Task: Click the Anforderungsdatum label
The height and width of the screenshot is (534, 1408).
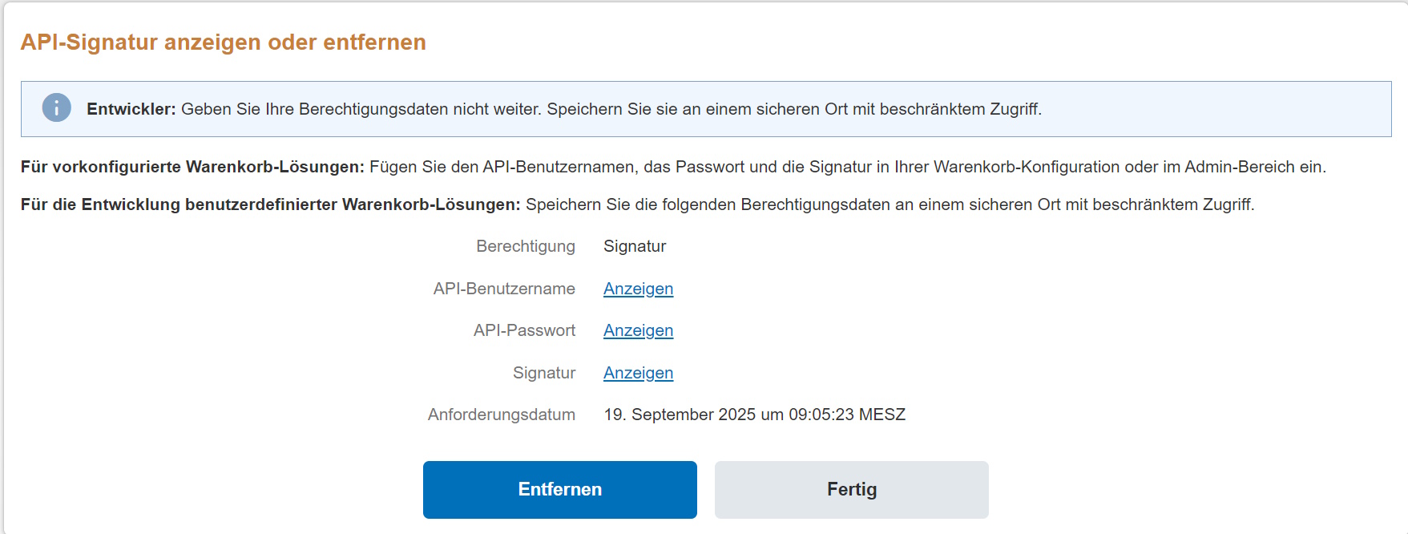Action: (501, 415)
